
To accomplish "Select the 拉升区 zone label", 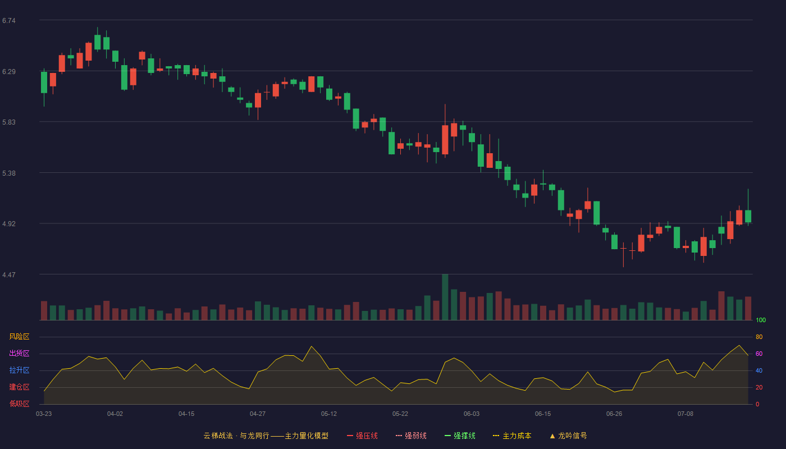I will tap(19, 370).
